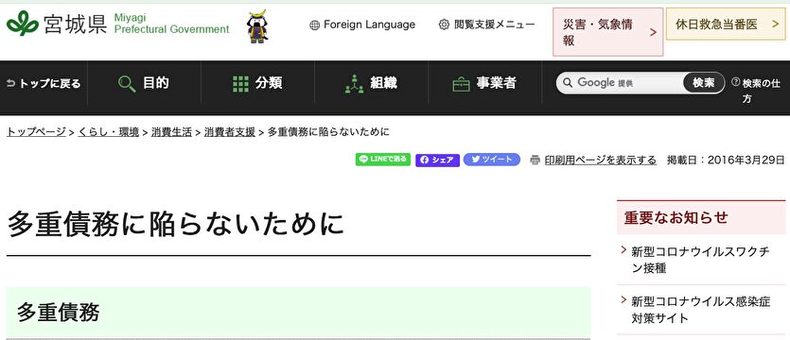Screen dimensions: 790x340
Task: Click the 重要なお知らせ sidebar heading
Action: coord(676,217)
